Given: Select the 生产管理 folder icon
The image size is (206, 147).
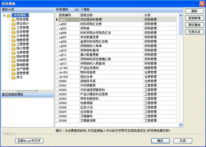Looking at the screenshot, I should pos(14,69).
